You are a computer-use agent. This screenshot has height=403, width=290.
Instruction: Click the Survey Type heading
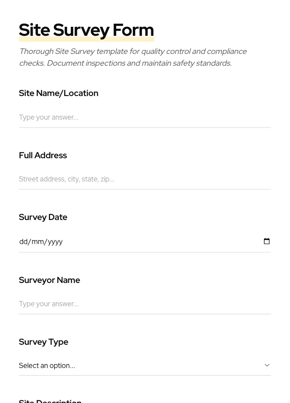click(43, 342)
